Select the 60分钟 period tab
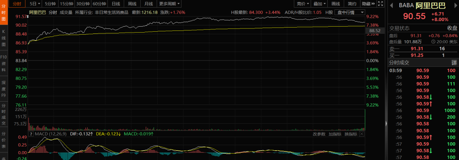This screenshot has height=160, width=459. click(99, 4)
